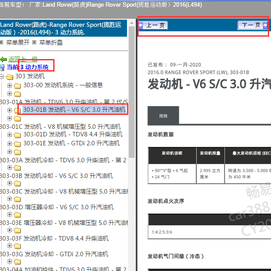
Task: Expand the node below 303-03G 发动机冷却
Action: (x=9, y=261)
